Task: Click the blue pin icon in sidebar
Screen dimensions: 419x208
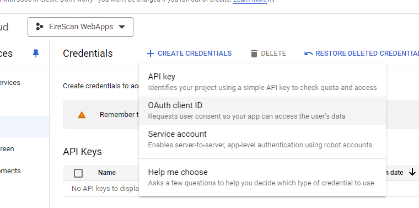Action: coord(35,54)
